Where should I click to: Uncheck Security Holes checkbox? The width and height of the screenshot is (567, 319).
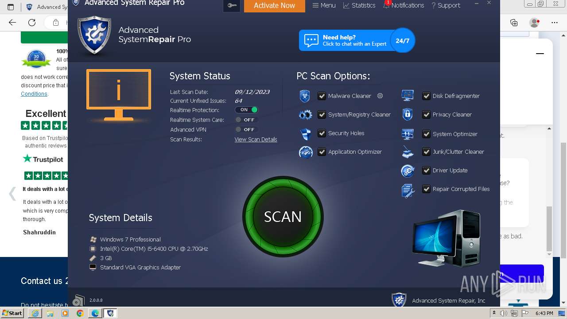[x=322, y=133]
